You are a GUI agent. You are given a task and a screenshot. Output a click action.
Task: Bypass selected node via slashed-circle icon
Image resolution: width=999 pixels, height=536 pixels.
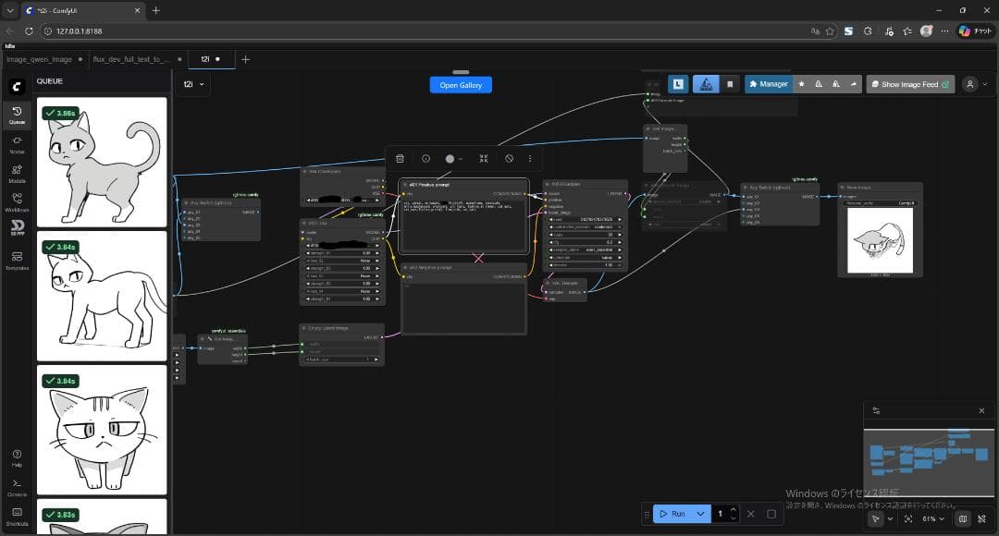point(509,159)
